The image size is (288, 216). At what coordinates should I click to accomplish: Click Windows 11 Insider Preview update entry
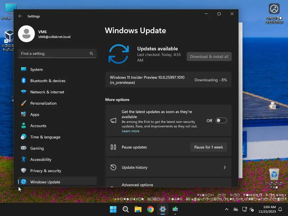click(x=168, y=80)
